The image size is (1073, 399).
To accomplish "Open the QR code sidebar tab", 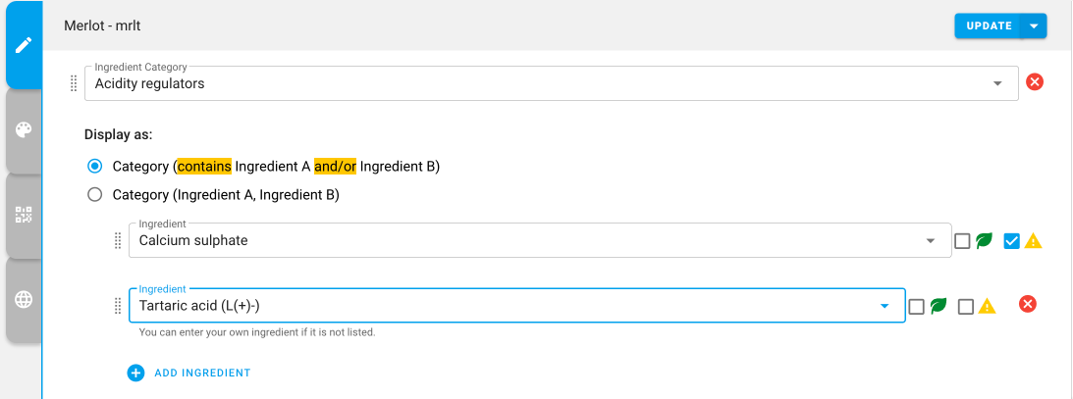I will pyautogui.click(x=24, y=216).
